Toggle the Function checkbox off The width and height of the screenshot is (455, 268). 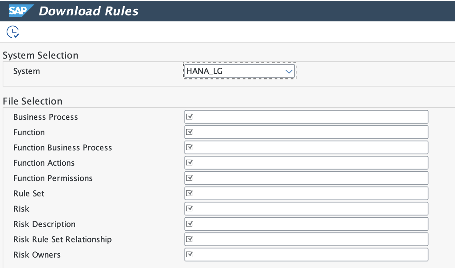tap(189, 132)
